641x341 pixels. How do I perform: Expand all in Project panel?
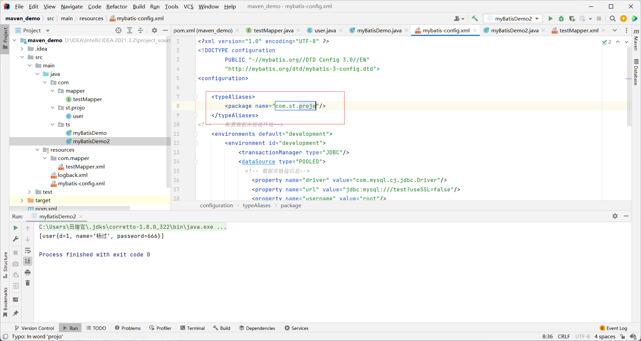(x=130, y=30)
